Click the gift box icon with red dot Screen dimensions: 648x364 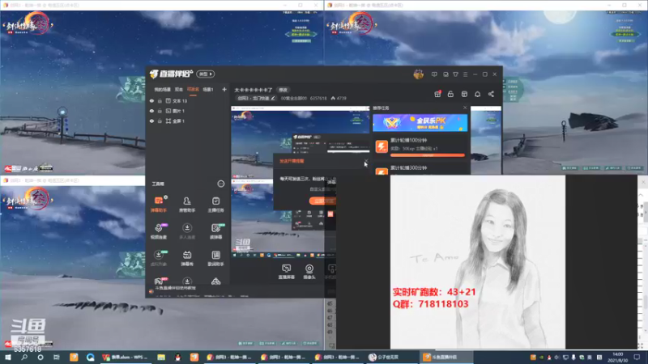click(x=437, y=94)
